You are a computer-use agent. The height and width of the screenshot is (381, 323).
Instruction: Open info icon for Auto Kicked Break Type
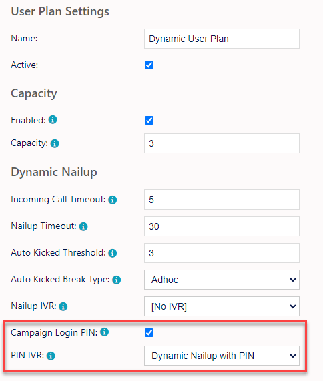116,280
